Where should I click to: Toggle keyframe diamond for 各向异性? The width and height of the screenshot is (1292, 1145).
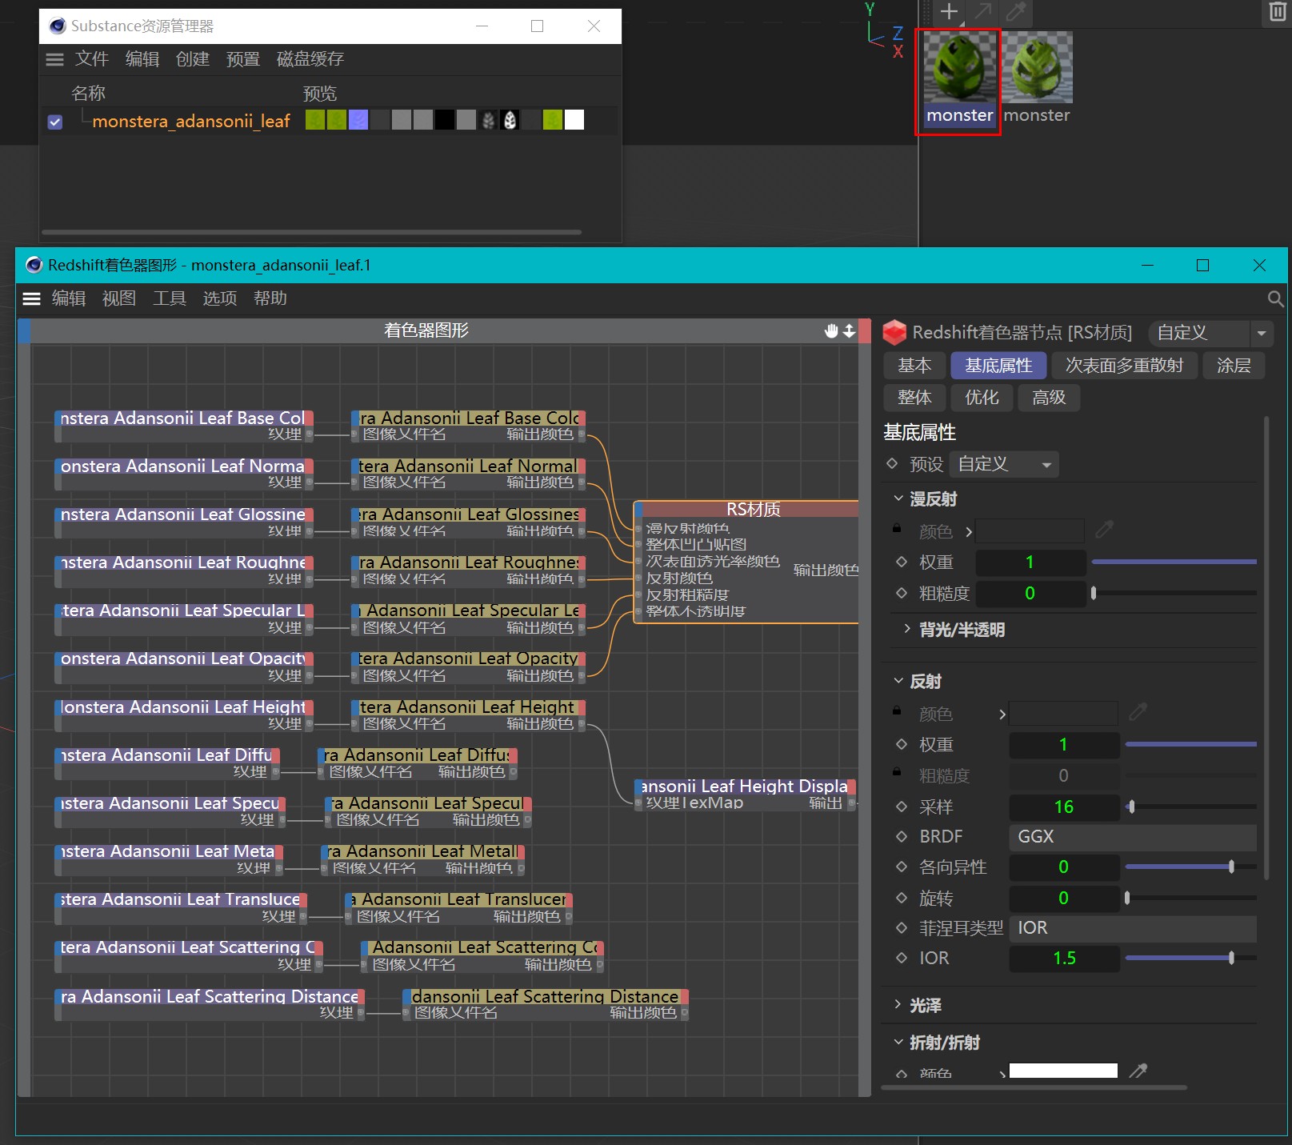pos(902,867)
